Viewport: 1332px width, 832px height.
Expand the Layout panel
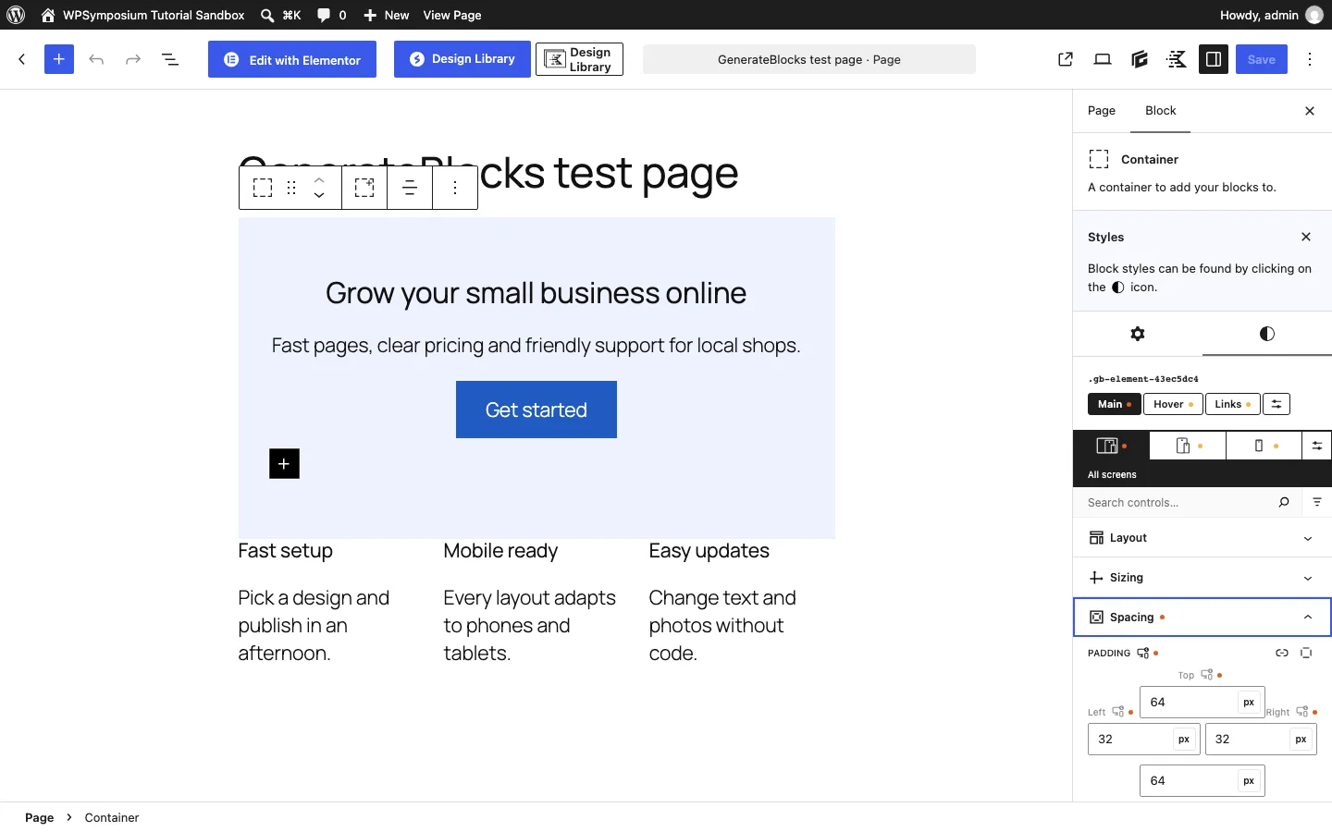coord(1202,538)
